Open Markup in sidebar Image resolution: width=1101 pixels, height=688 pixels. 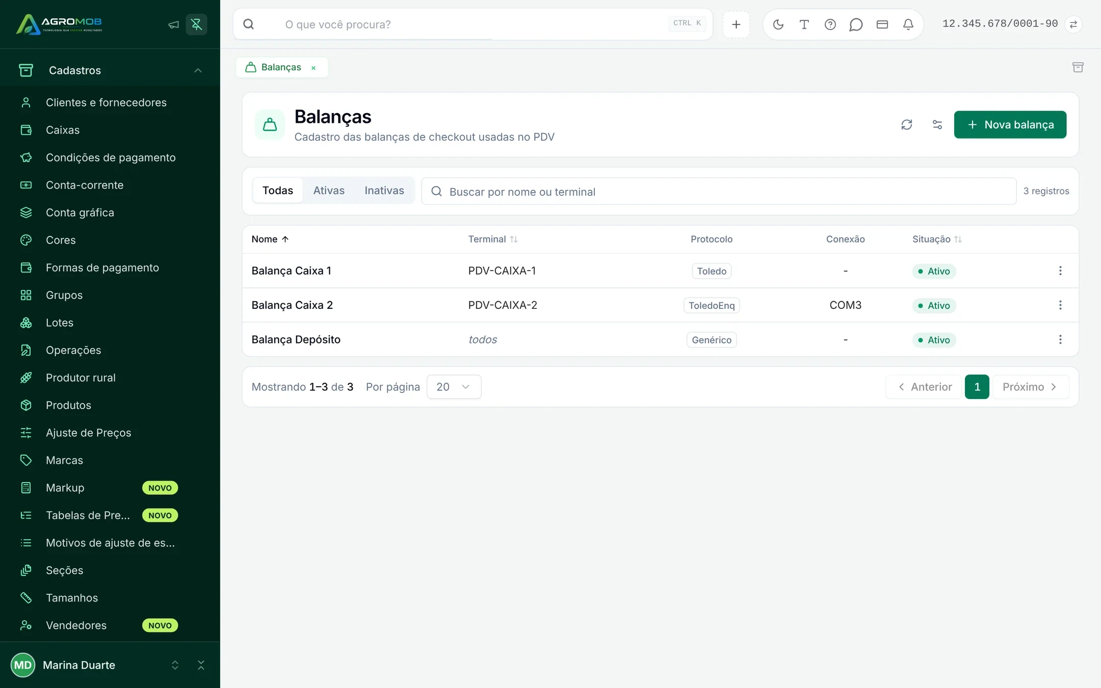click(x=65, y=488)
